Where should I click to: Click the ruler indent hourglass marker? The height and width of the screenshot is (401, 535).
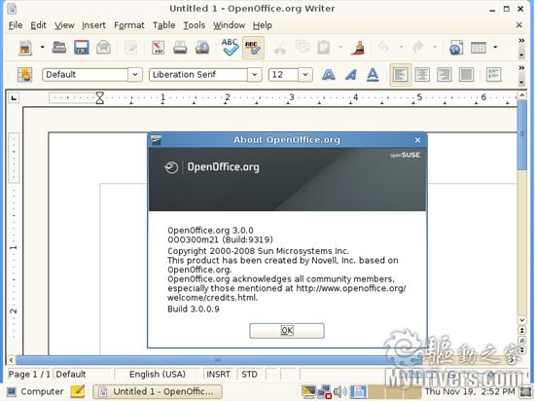click(99, 98)
